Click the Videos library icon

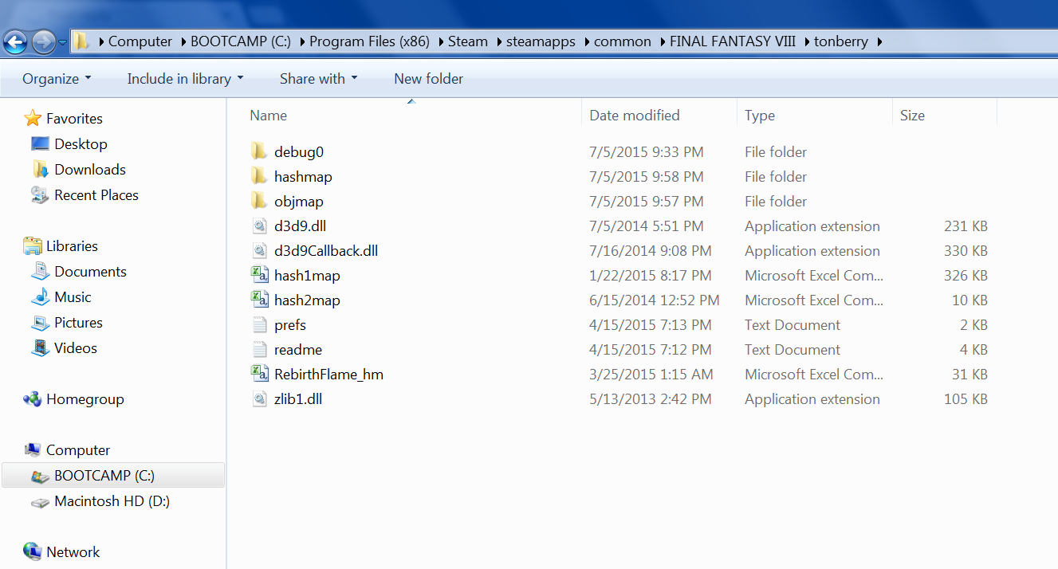pyautogui.click(x=40, y=347)
